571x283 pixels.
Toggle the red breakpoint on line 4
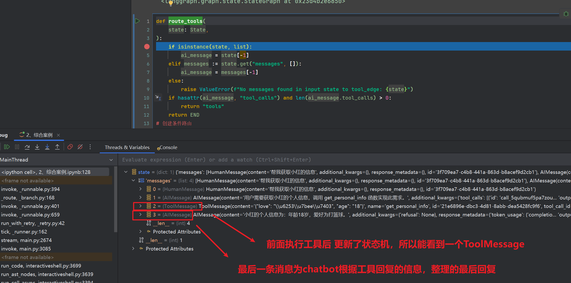[x=147, y=47]
